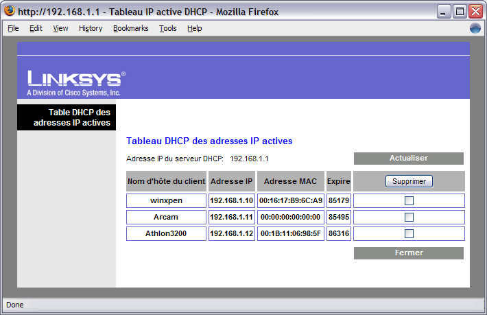Click the Fermer button

409,253
